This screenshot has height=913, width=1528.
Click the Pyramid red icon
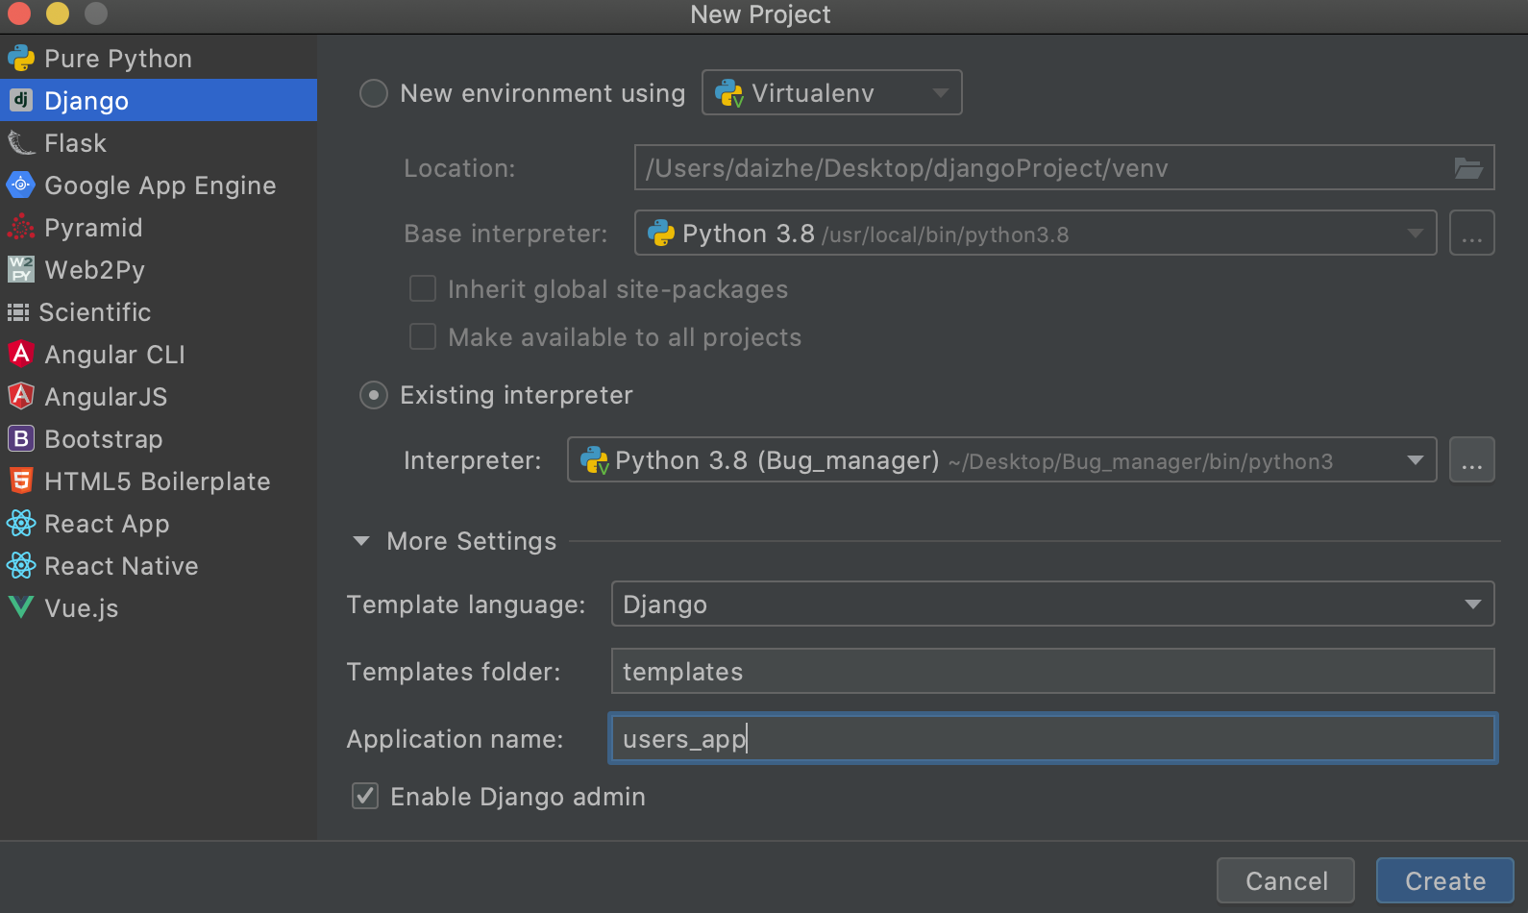click(21, 227)
